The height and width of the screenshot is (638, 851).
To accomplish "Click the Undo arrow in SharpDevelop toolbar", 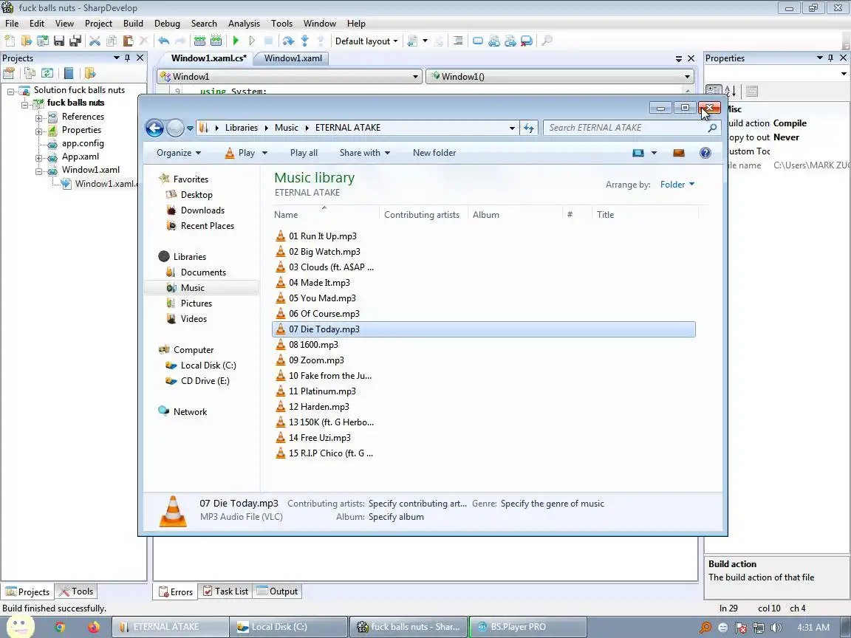I will pyautogui.click(x=163, y=41).
